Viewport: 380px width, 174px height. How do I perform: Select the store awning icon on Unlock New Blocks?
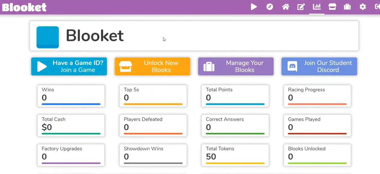click(126, 66)
